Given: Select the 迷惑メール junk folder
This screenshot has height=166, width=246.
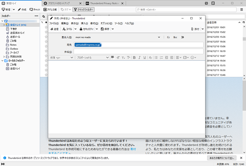Looking at the screenshot, I should (15, 37).
